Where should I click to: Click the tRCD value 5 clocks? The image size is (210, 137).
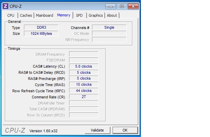(84, 72)
